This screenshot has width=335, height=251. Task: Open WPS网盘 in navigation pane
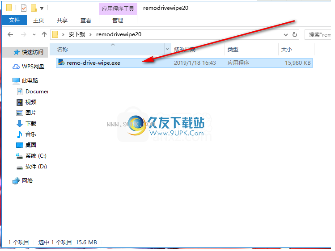tap(33, 67)
